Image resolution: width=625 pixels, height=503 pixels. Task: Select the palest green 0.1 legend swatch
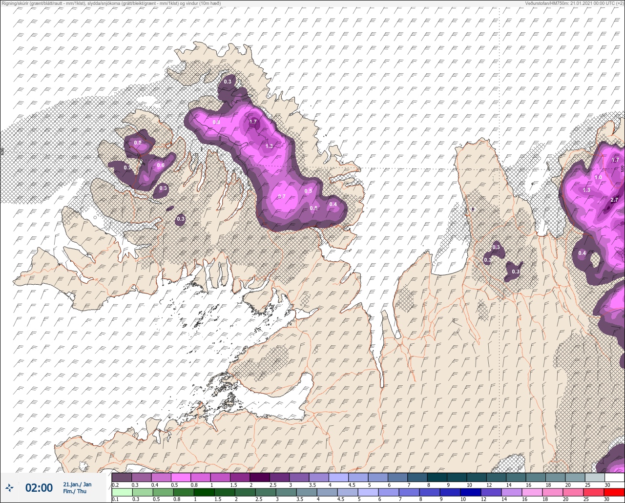point(122,492)
